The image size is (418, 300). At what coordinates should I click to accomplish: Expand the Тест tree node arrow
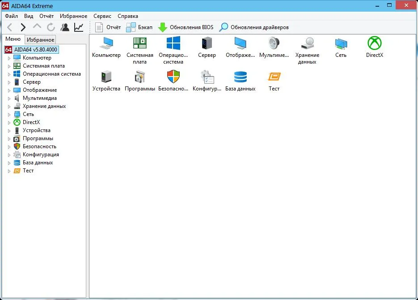(9, 171)
